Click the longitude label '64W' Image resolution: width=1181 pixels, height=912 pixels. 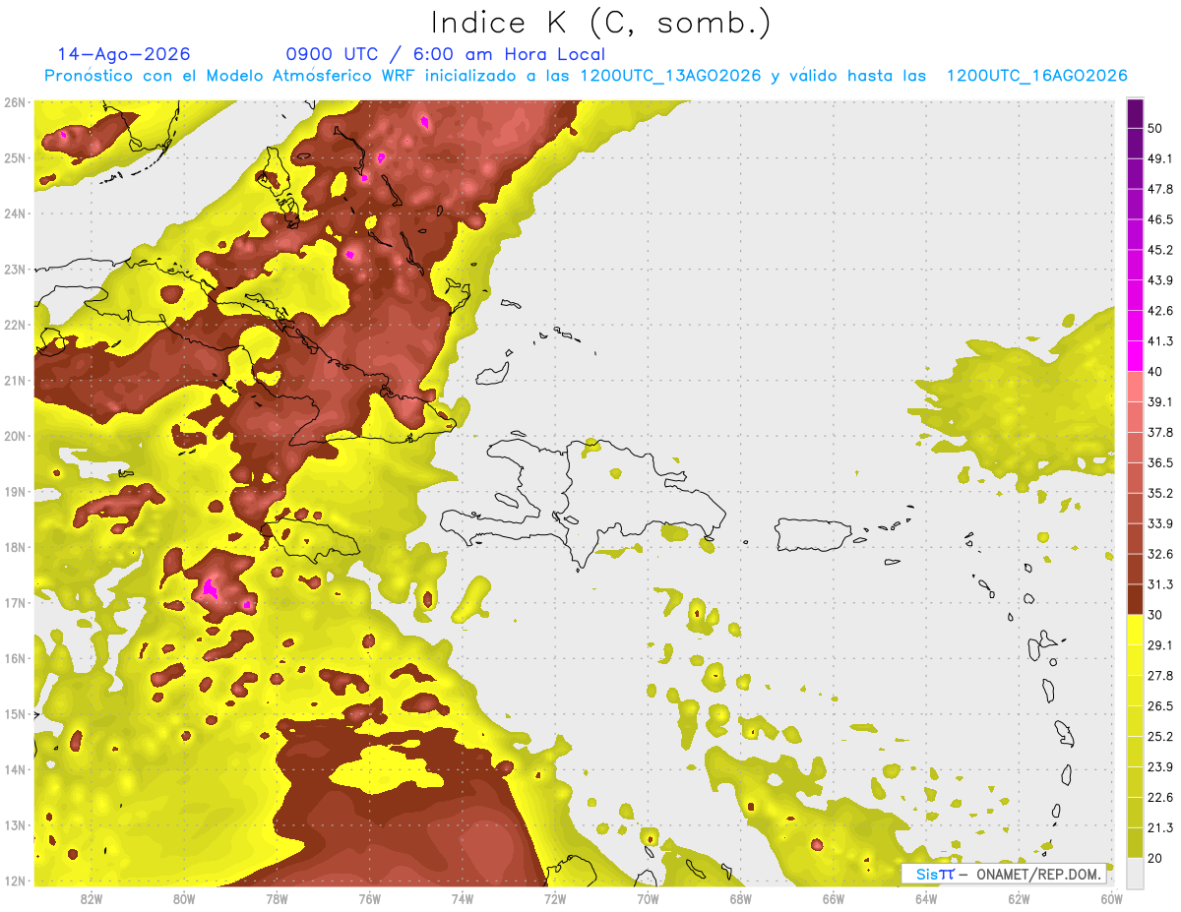(x=925, y=898)
